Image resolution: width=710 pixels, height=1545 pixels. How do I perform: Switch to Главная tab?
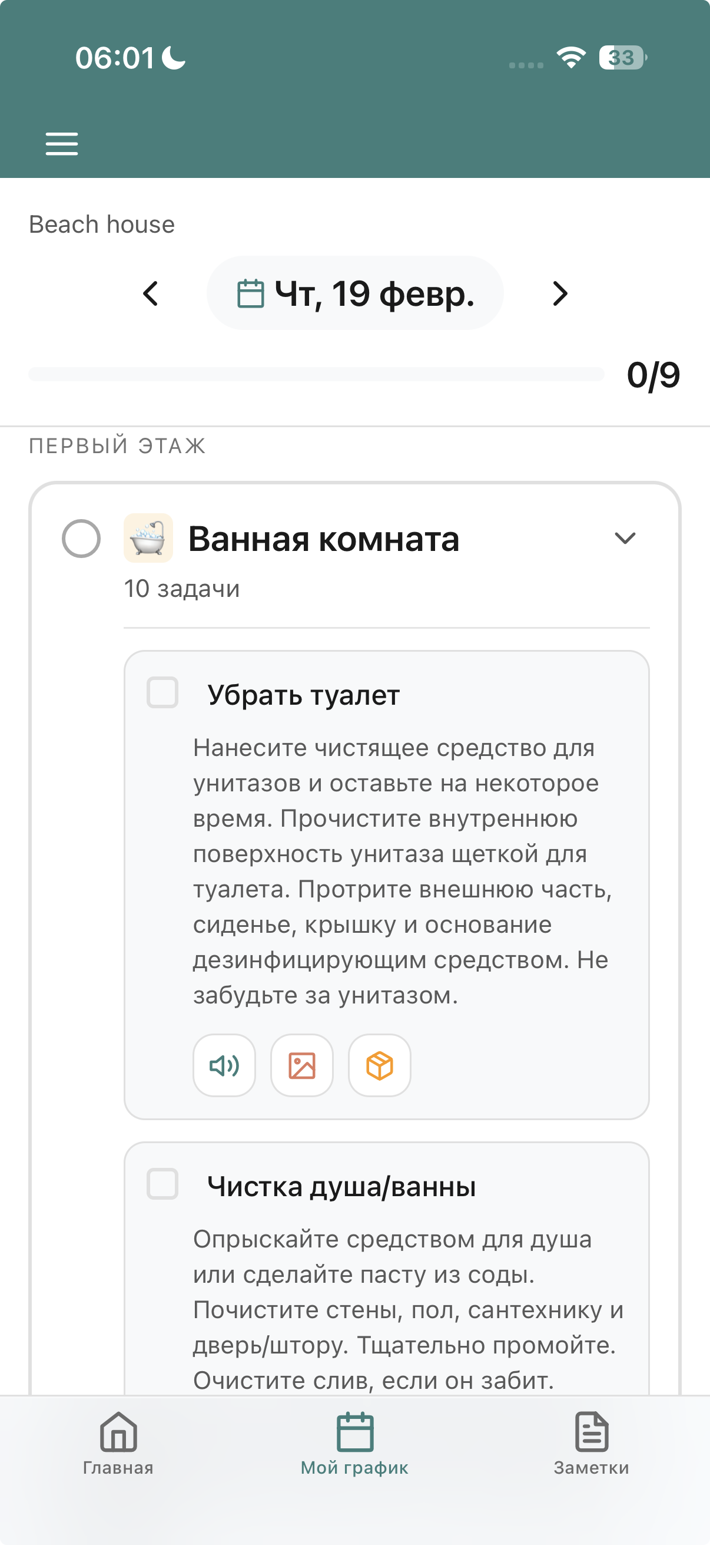pos(118,1443)
